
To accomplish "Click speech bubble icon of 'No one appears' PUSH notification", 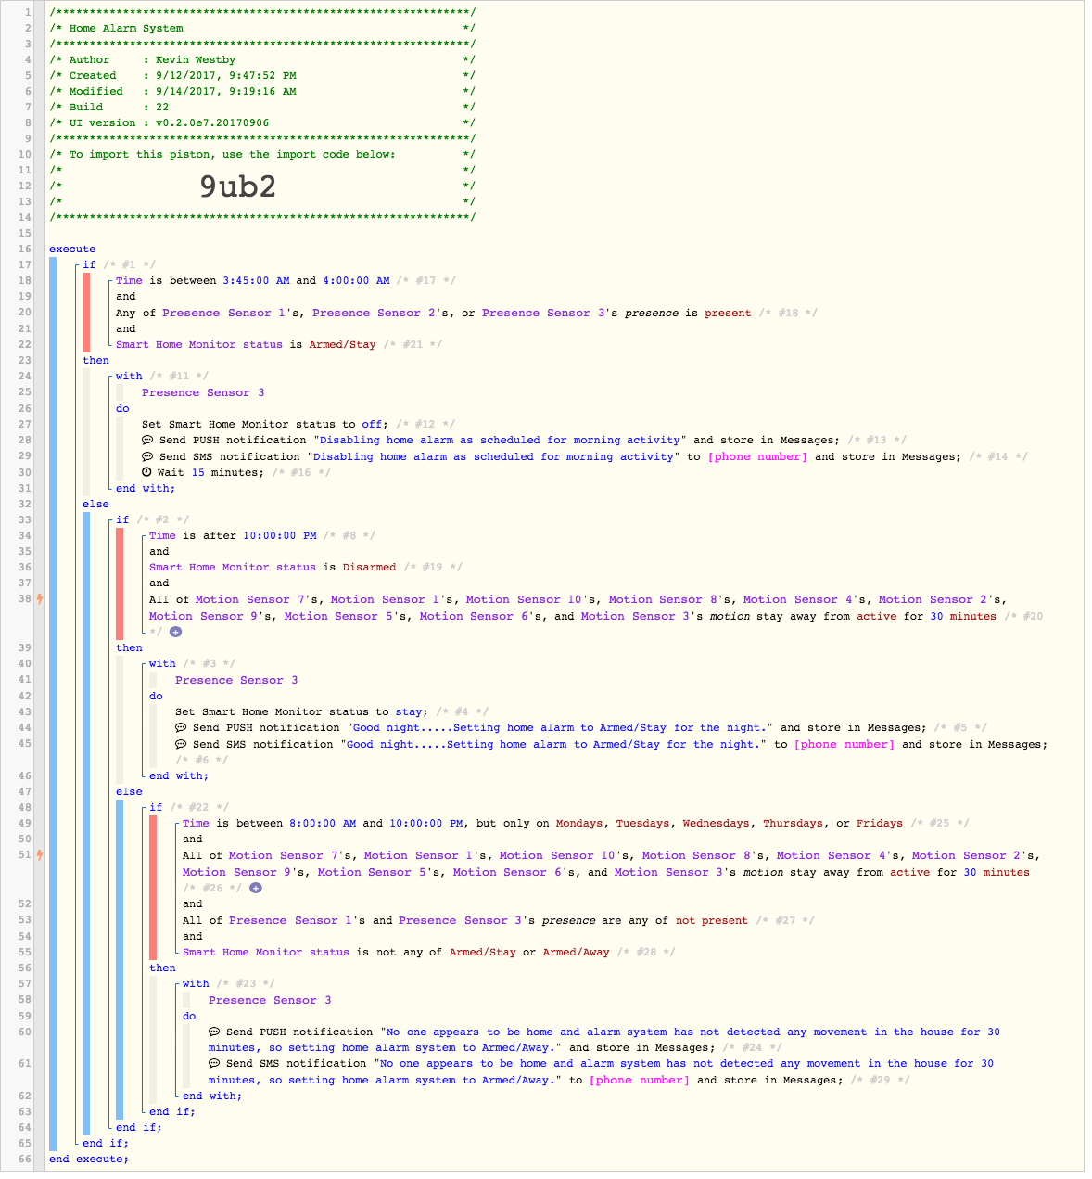I will (x=214, y=1032).
